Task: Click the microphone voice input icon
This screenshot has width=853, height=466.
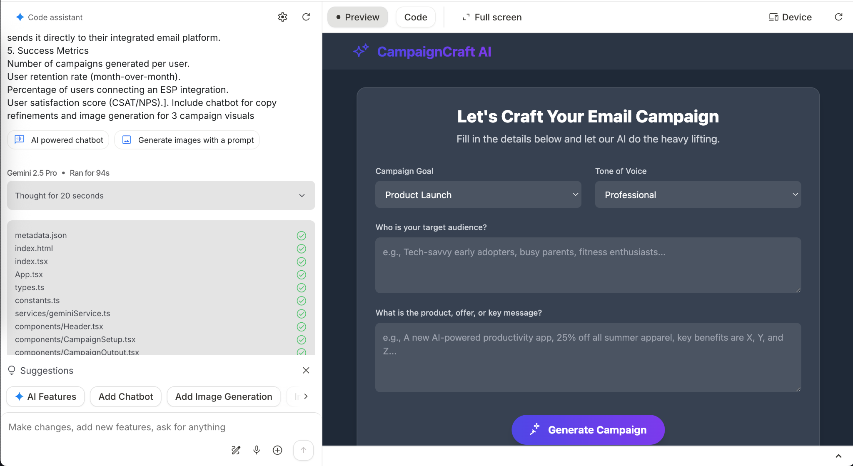Action: pos(257,450)
